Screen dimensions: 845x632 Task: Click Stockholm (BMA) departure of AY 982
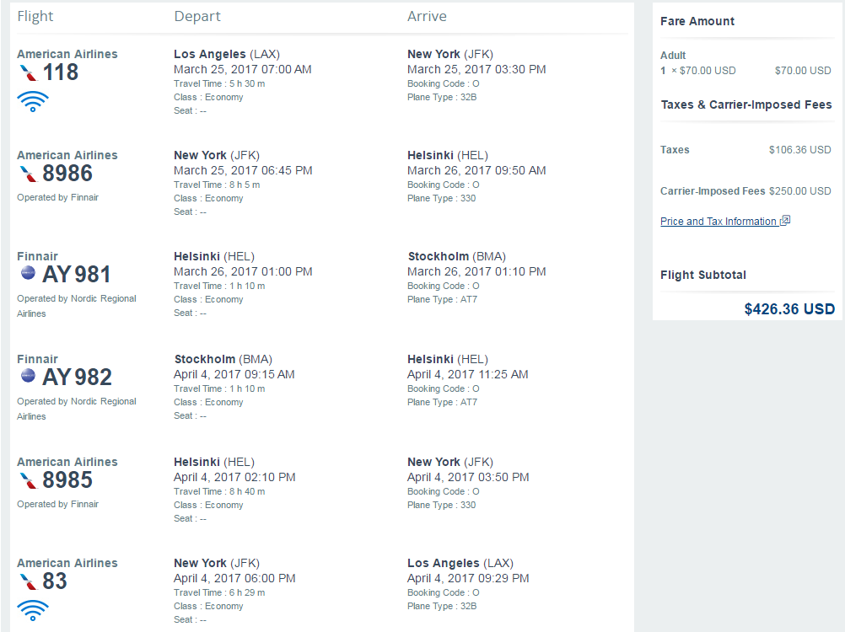point(223,359)
